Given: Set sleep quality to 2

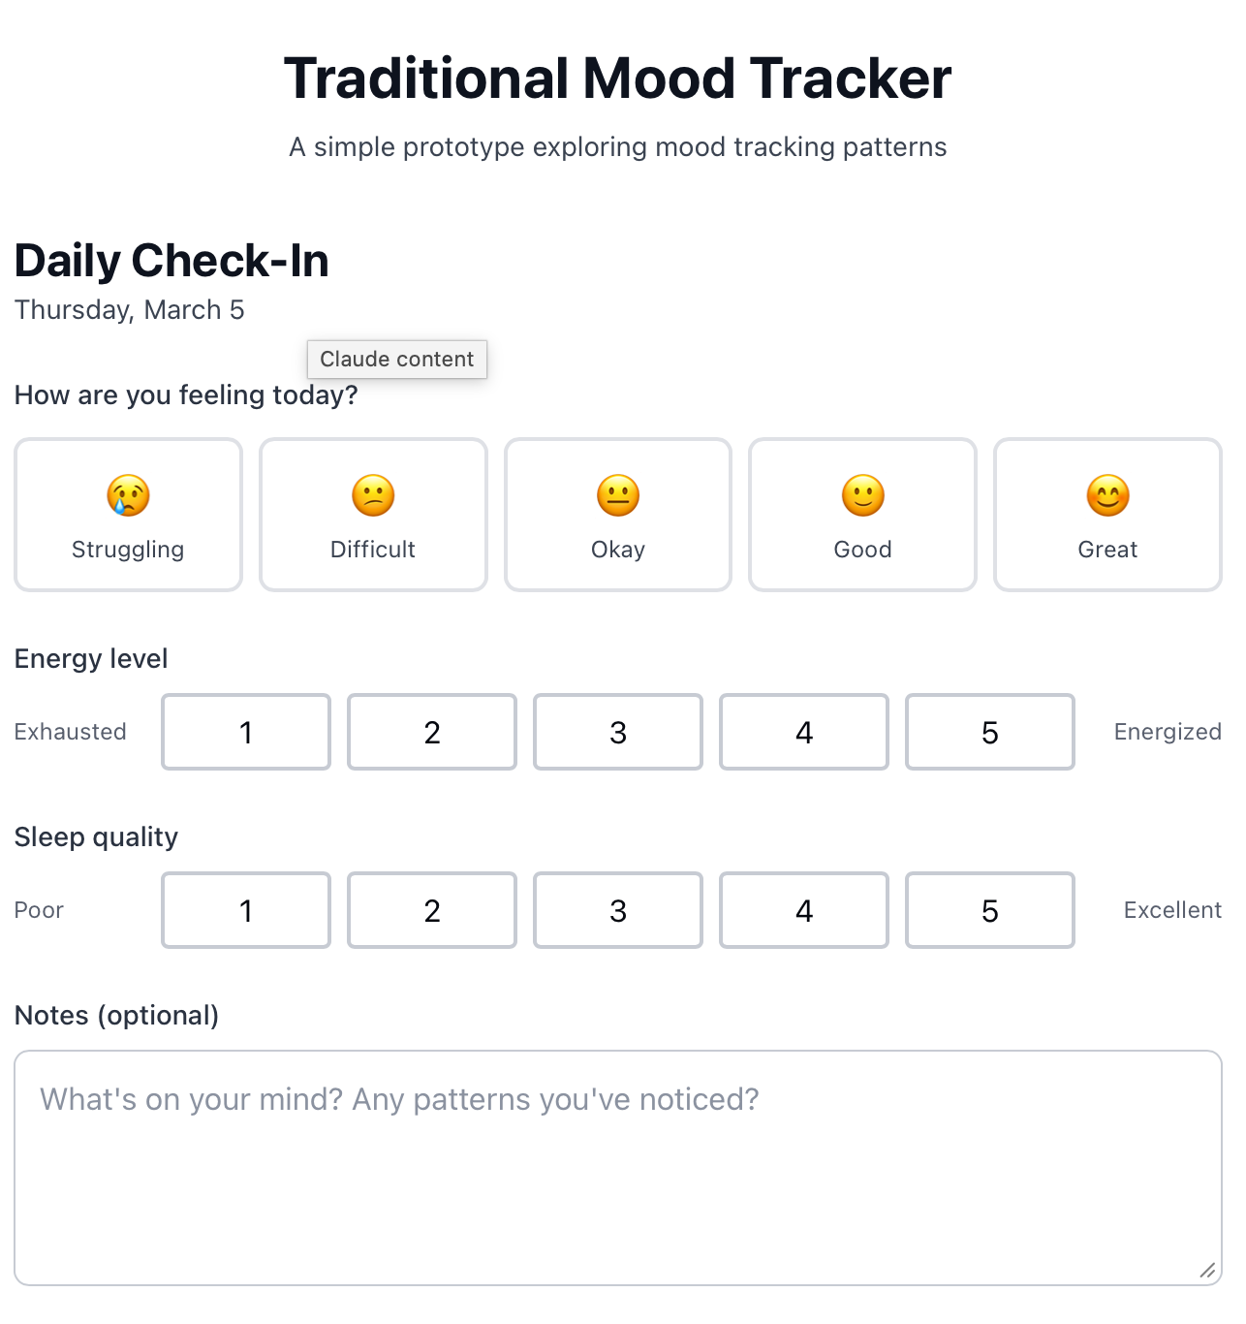Looking at the screenshot, I should (x=432, y=910).
